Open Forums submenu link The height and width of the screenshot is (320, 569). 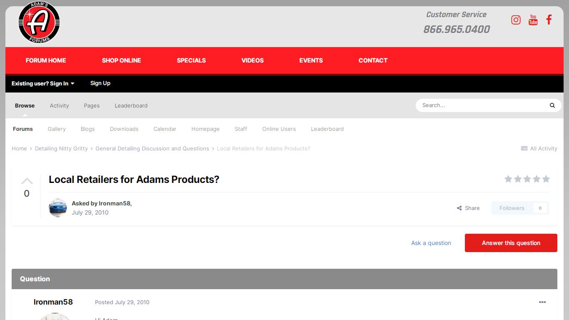(x=23, y=129)
